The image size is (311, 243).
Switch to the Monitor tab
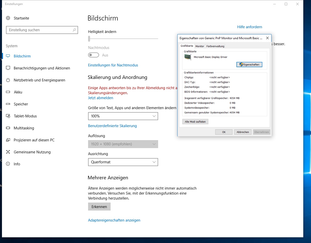200,46
